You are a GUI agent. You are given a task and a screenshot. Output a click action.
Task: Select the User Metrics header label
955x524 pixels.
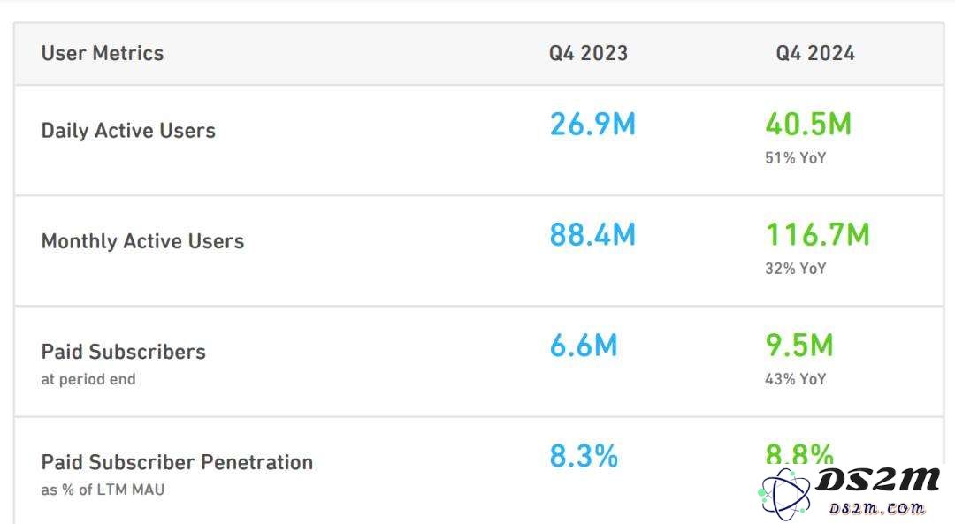[x=103, y=54]
